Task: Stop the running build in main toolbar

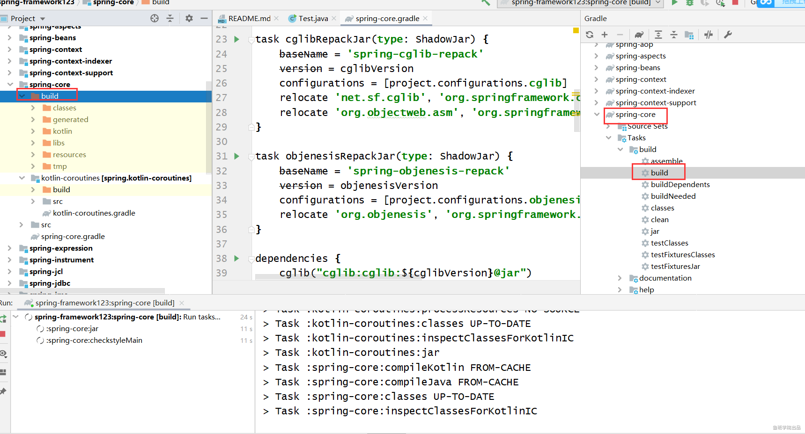Action: pyautogui.click(x=735, y=3)
